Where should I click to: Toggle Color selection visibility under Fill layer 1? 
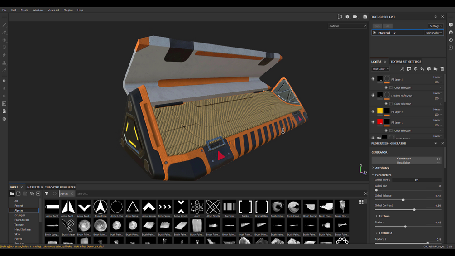pyautogui.click(x=386, y=131)
